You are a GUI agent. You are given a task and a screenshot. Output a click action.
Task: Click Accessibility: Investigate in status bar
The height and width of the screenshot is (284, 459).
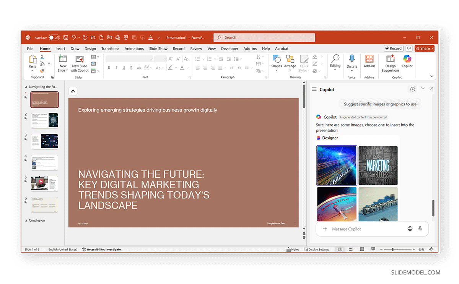pos(101,250)
